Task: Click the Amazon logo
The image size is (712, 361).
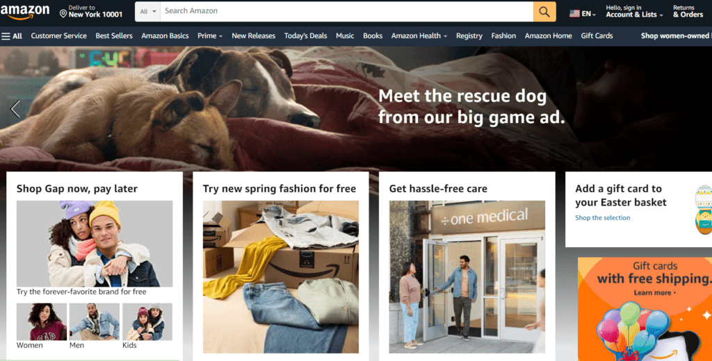Action: pos(25,12)
